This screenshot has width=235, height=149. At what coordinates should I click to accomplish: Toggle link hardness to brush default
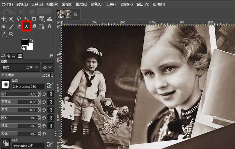pyautogui.click(x=51, y=126)
